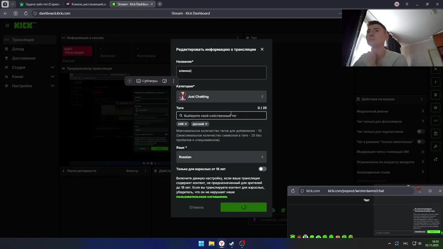
Task: Open File Explorer from the taskbar
Action: pyautogui.click(x=211, y=243)
